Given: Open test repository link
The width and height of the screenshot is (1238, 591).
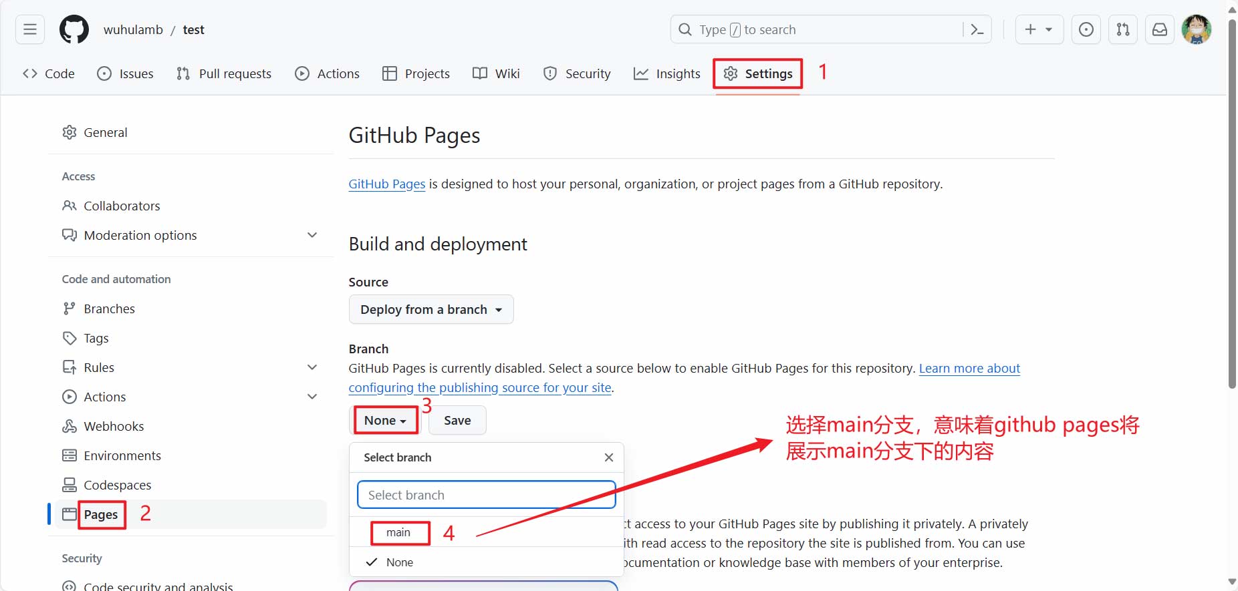Looking at the screenshot, I should (194, 29).
